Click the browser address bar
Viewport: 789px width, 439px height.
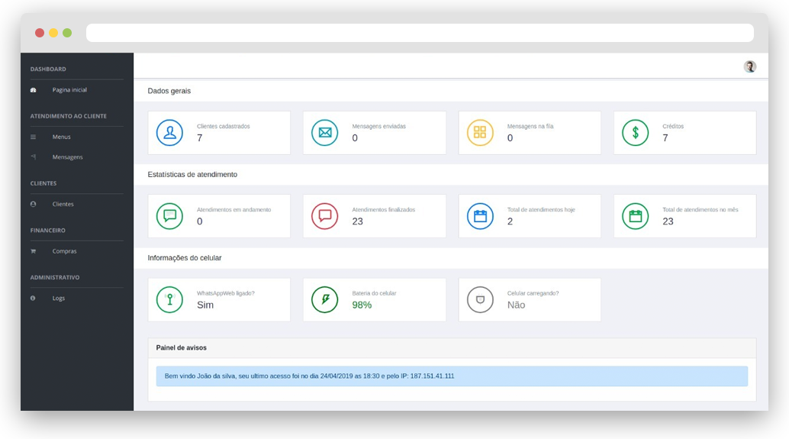[420, 33]
